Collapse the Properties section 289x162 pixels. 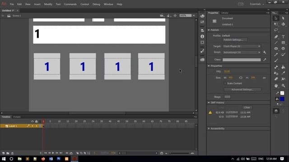[209, 66]
